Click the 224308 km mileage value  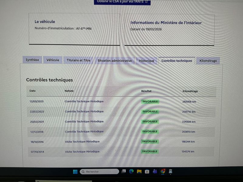(x=189, y=122)
